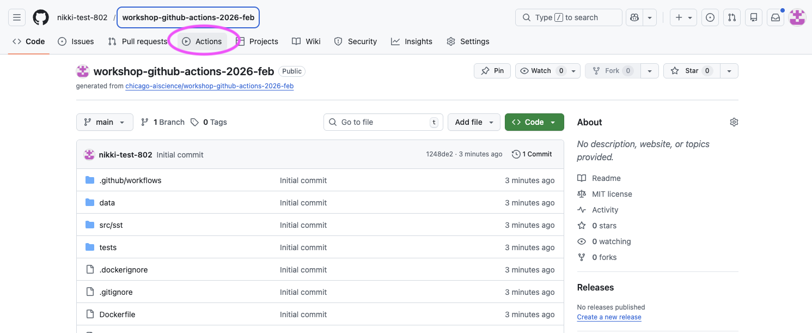Open the main branch selector
Image resolution: width=812 pixels, height=333 pixels.
104,122
